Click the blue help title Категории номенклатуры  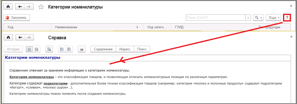coord(32,57)
